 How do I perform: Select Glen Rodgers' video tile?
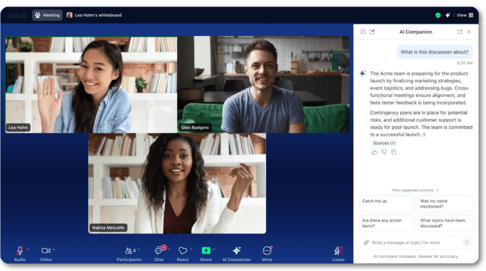pyautogui.click(x=263, y=84)
